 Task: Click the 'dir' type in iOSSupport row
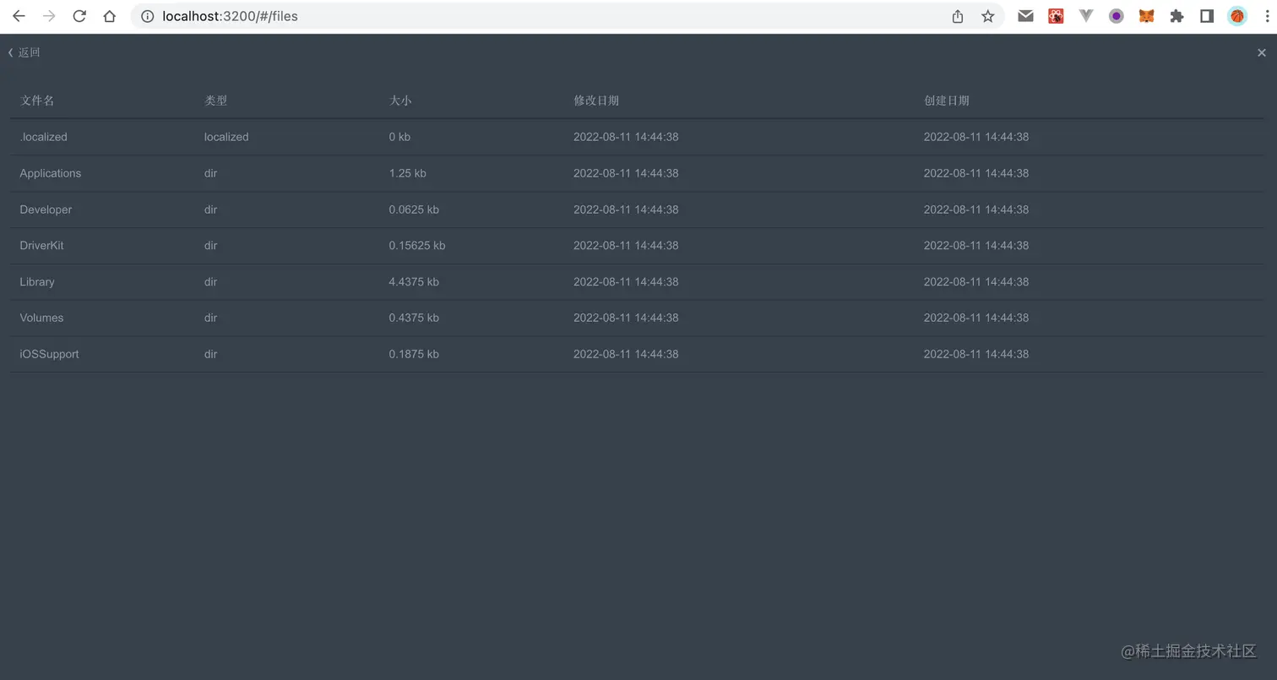tap(210, 354)
